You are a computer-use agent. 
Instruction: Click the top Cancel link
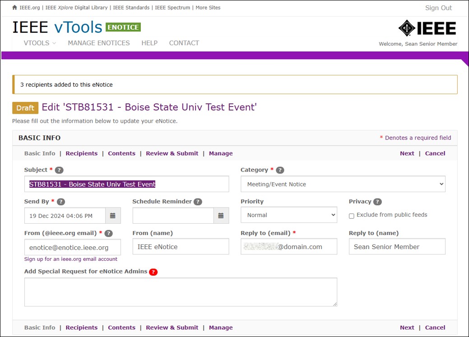tap(435, 153)
